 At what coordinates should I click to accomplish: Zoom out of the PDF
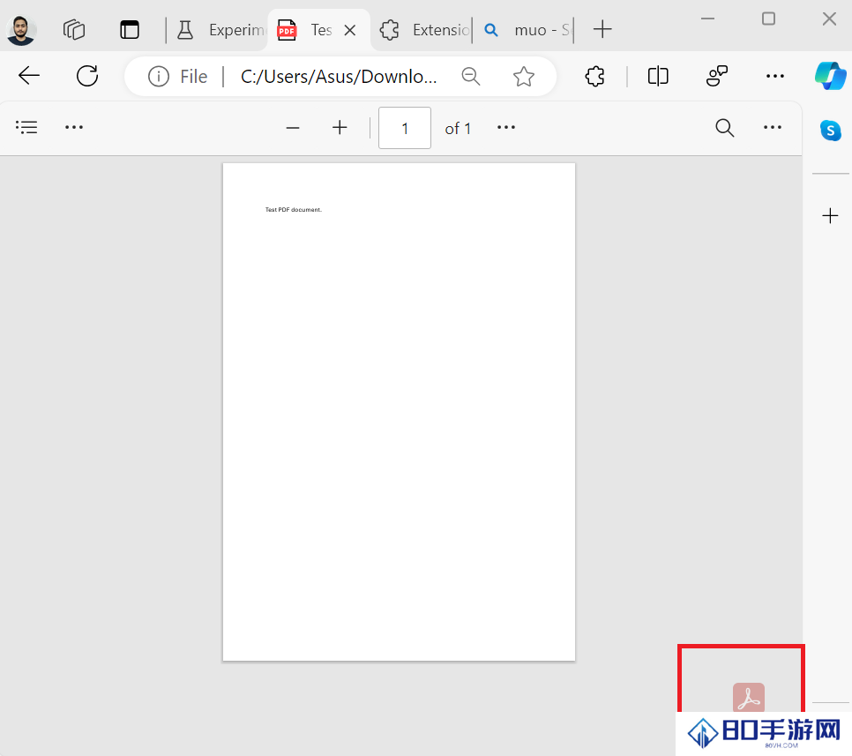293,128
